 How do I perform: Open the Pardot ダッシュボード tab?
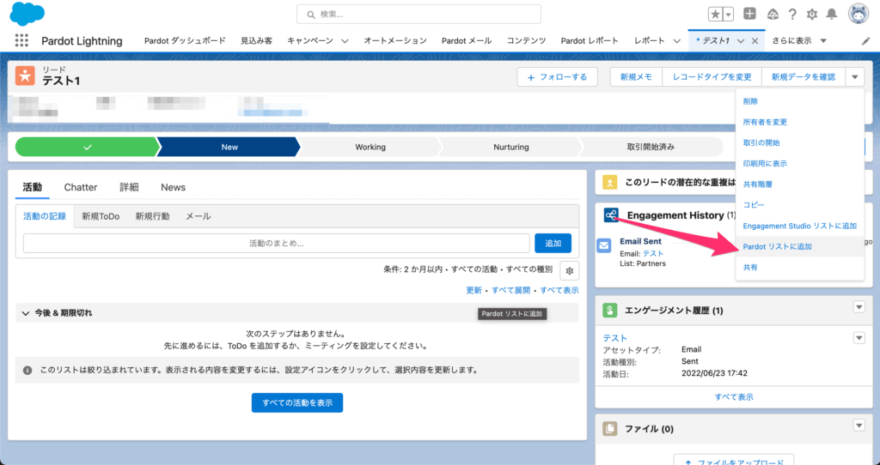[x=185, y=40]
